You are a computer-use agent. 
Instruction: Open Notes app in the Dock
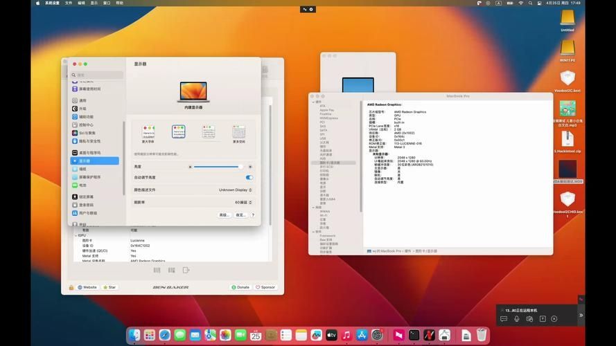[301, 335]
